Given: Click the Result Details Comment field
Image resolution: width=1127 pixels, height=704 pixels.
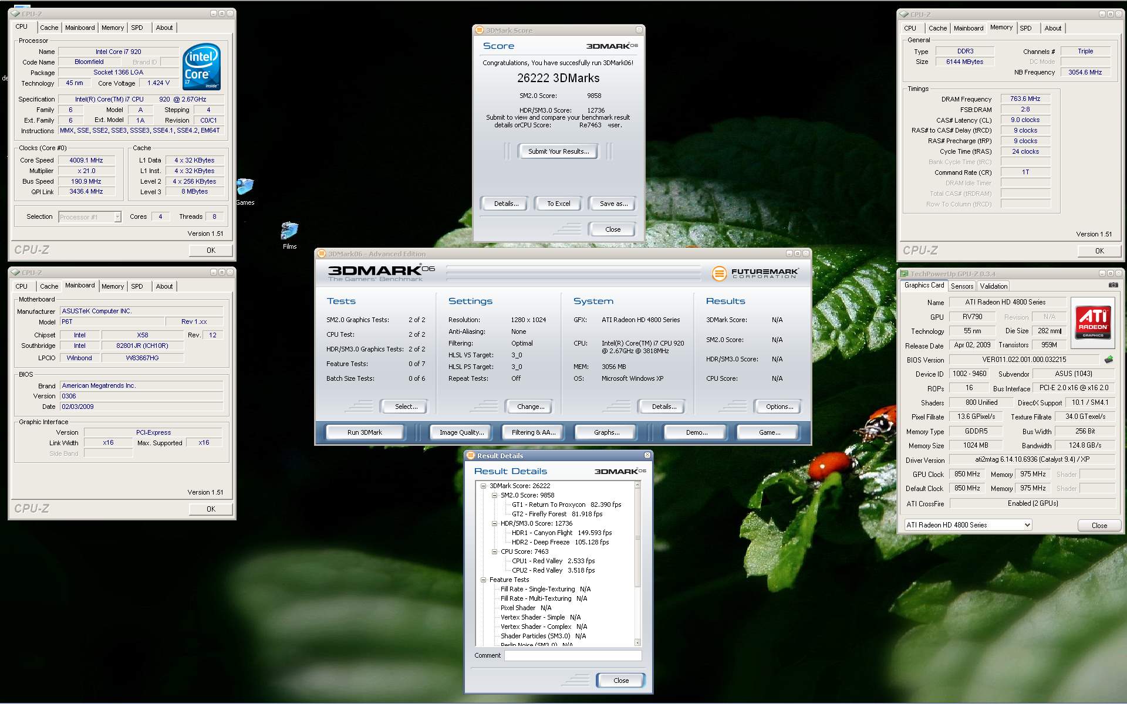Looking at the screenshot, I should click(572, 656).
